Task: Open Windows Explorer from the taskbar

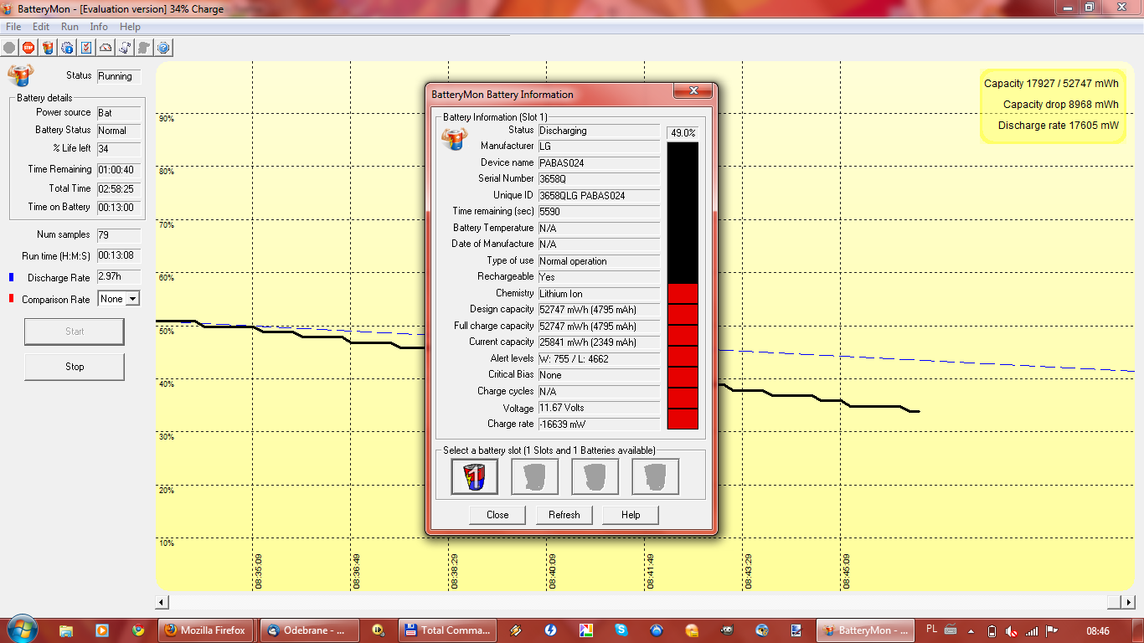Action: (66, 630)
